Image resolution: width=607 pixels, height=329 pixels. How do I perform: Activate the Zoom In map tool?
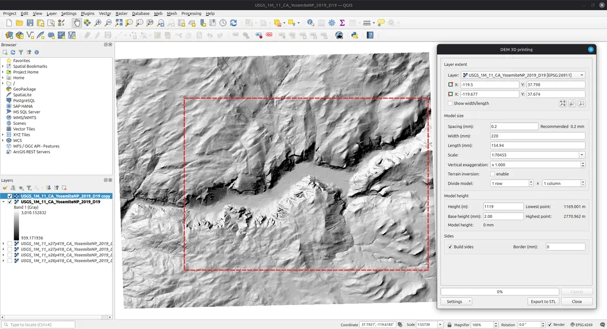98,23
